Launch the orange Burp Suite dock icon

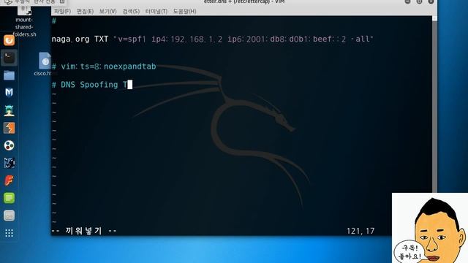click(9, 40)
